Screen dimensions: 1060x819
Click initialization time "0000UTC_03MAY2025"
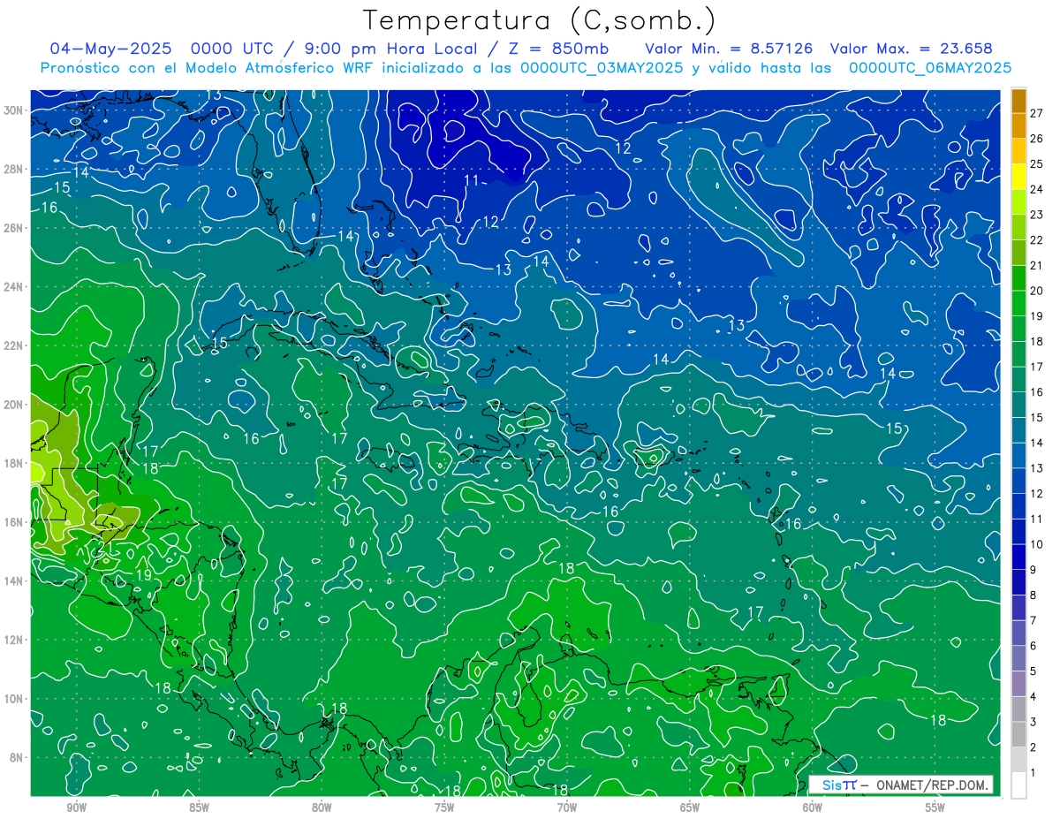point(602,67)
